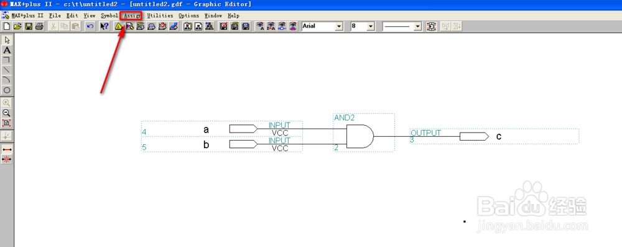Open the Programmer toolbar icon

point(174,27)
